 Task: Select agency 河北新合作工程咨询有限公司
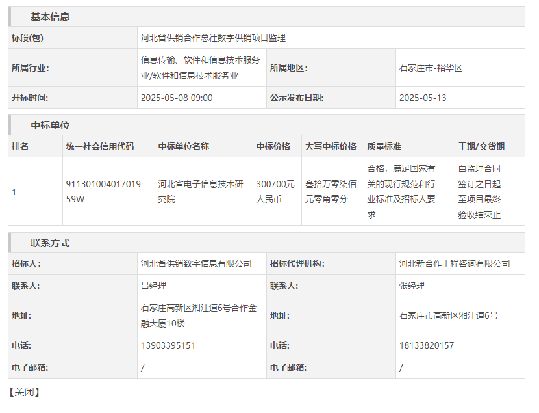455,263
